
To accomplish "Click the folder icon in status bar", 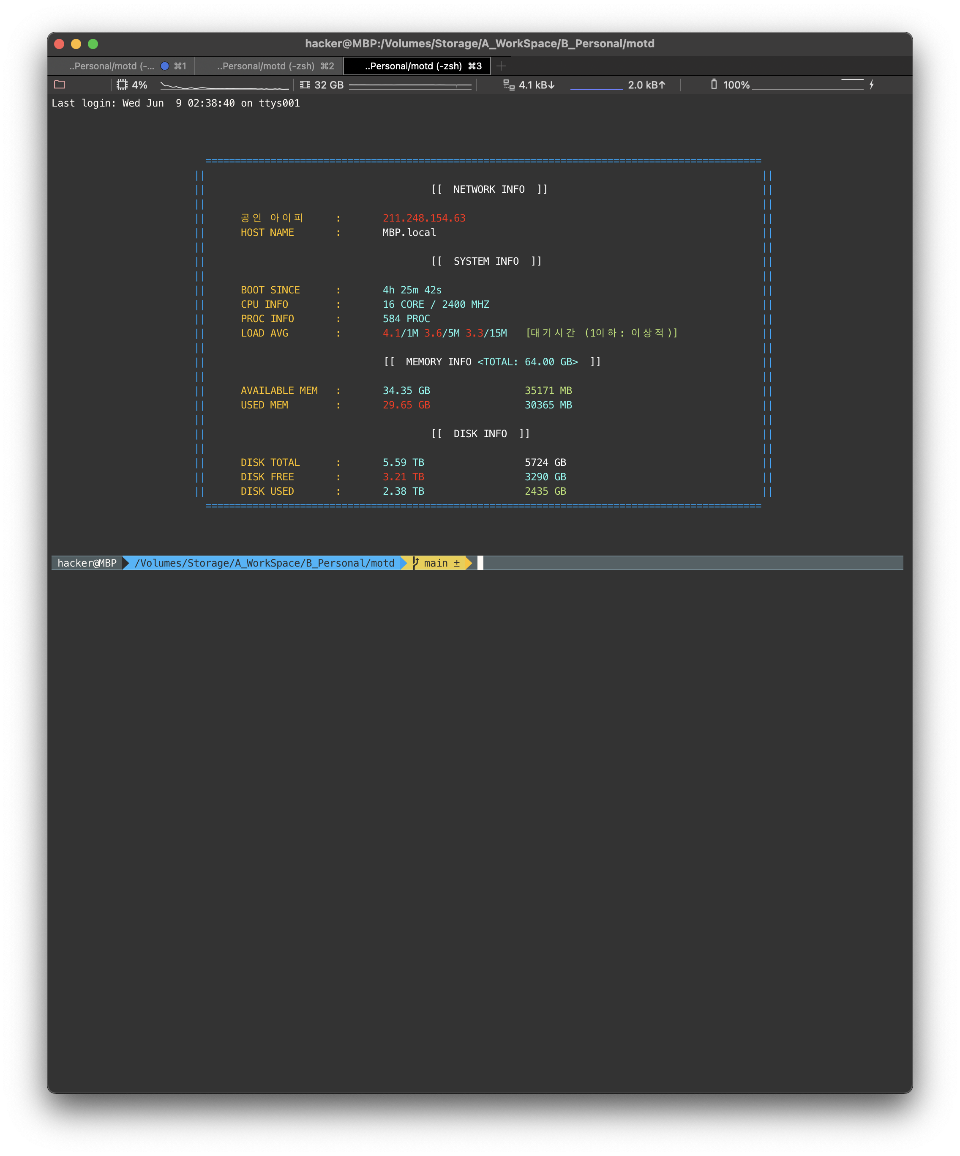I will tap(60, 85).
